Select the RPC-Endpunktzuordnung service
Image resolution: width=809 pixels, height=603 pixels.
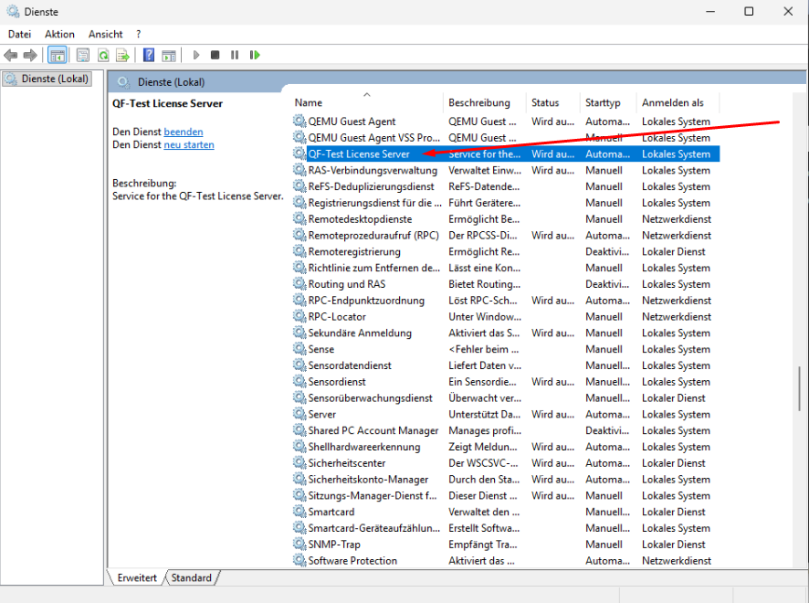click(x=366, y=301)
